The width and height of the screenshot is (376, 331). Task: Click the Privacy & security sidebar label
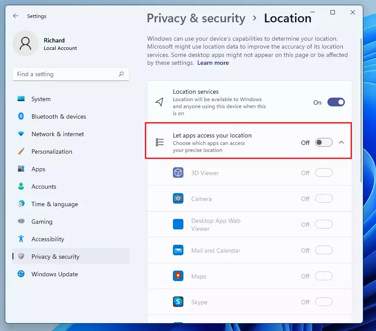click(56, 257)
